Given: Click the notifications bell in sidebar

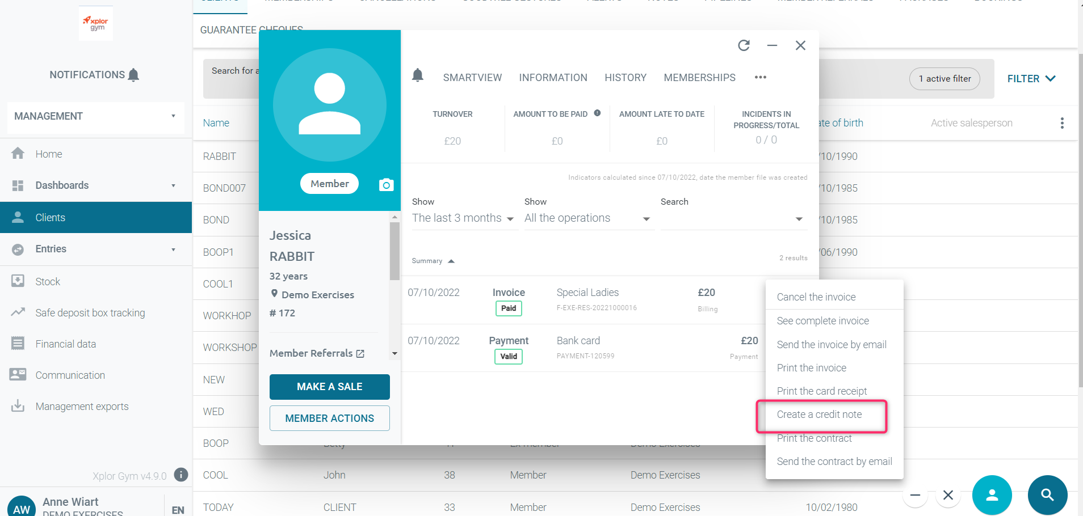Looking at the screenshot, I should [134, 75].
